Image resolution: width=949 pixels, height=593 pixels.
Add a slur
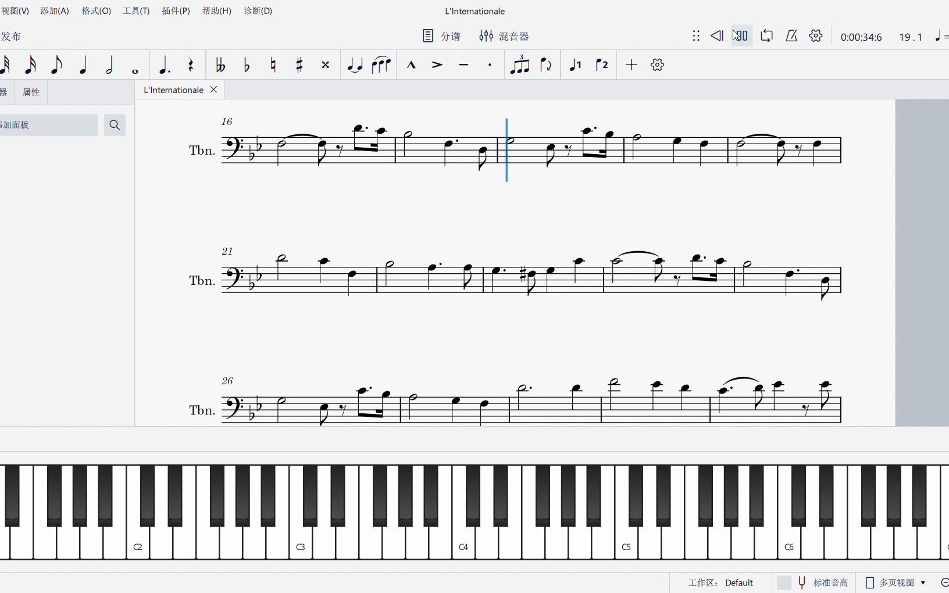click(381, 65)
